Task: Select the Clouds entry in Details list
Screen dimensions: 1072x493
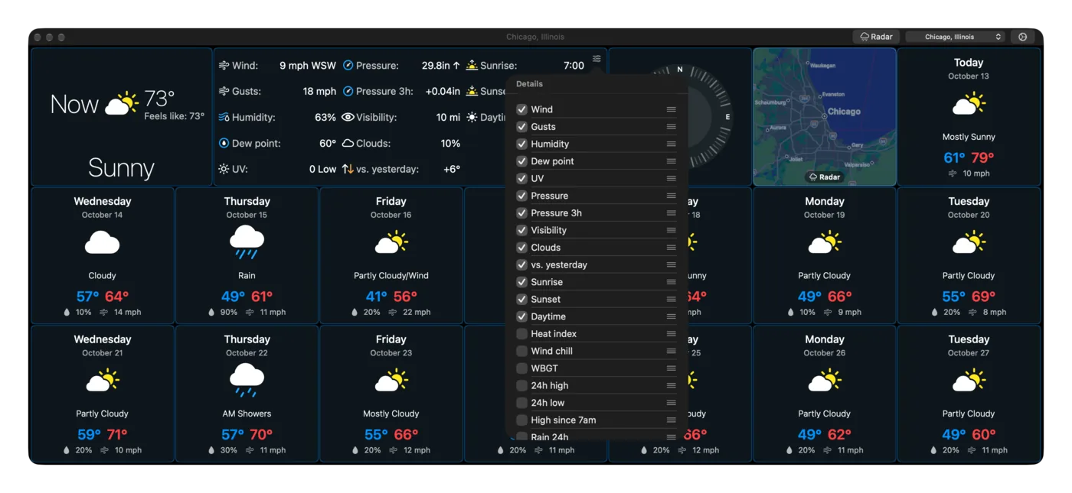Action: 596,248
